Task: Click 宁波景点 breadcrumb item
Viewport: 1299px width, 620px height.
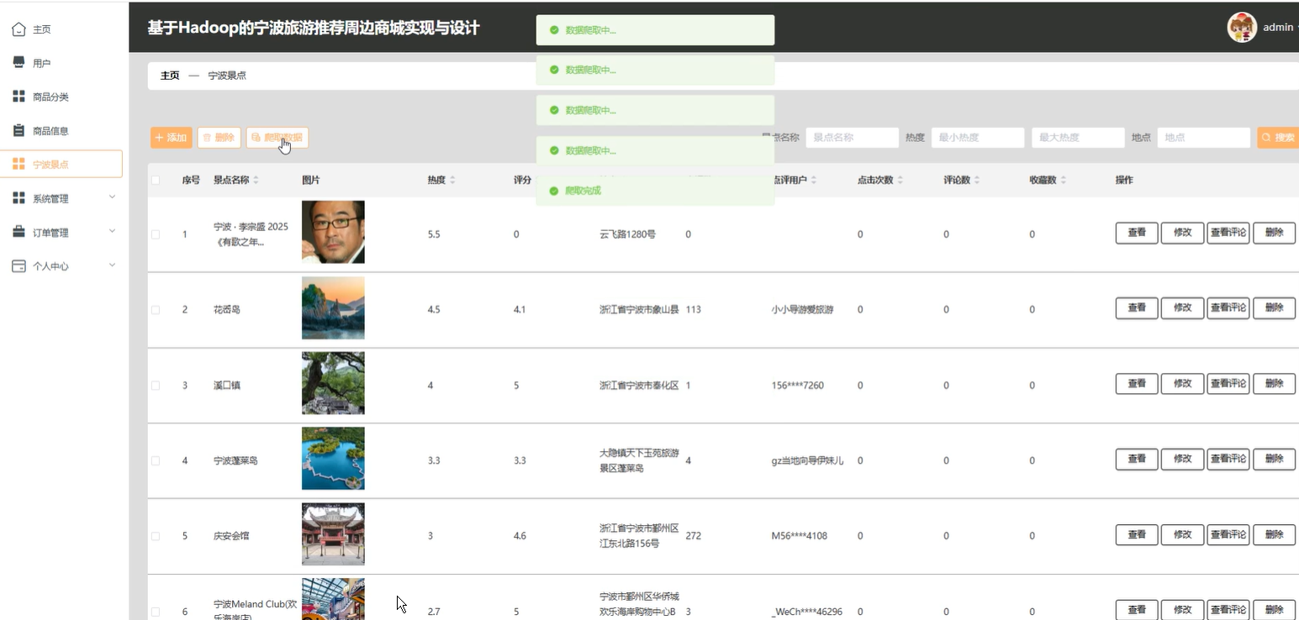Action: [227, 76]
